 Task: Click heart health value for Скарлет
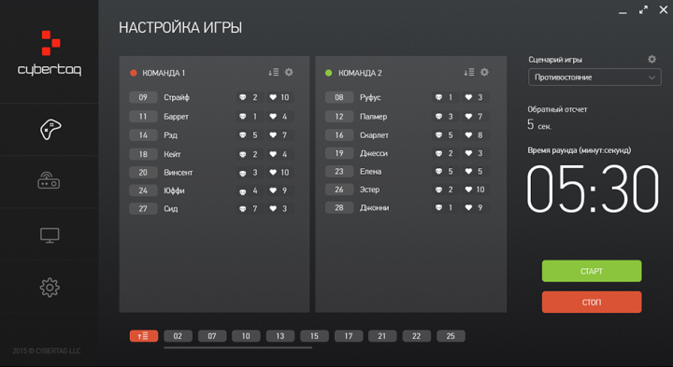(475, 135)
